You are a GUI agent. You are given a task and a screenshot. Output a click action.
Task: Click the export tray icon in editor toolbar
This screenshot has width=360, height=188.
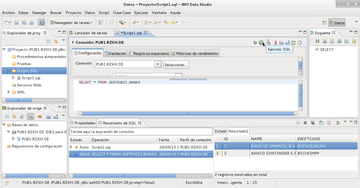(x=287, y=43)
